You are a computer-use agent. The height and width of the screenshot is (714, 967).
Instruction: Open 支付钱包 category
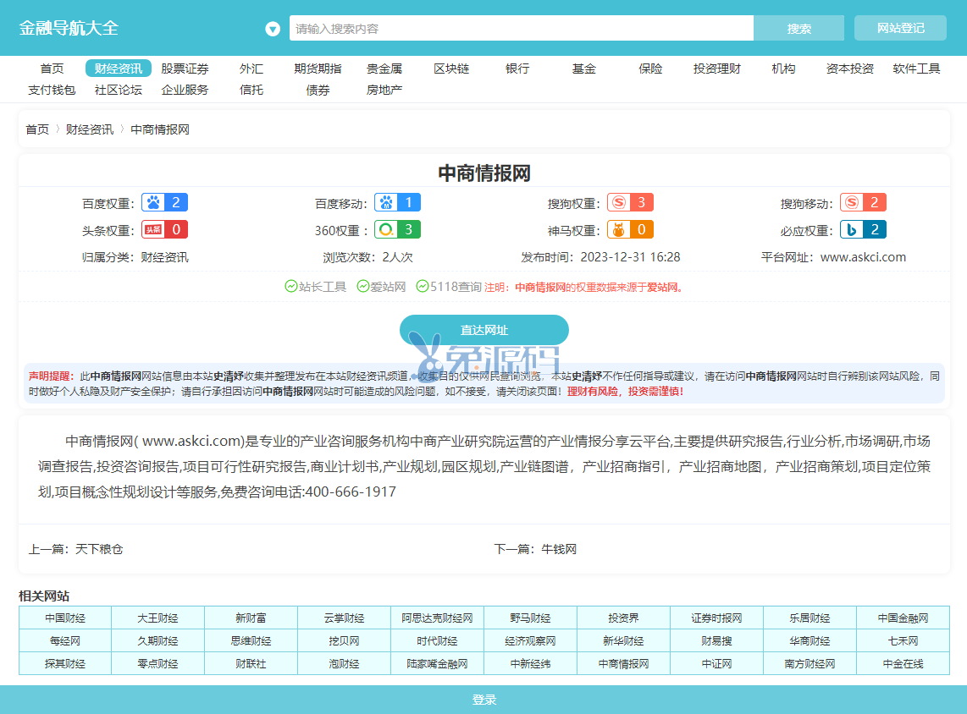pos(52,90)
